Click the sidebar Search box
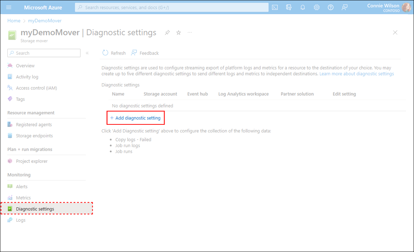This screenshot has width=414, height=252. (44, 53)
